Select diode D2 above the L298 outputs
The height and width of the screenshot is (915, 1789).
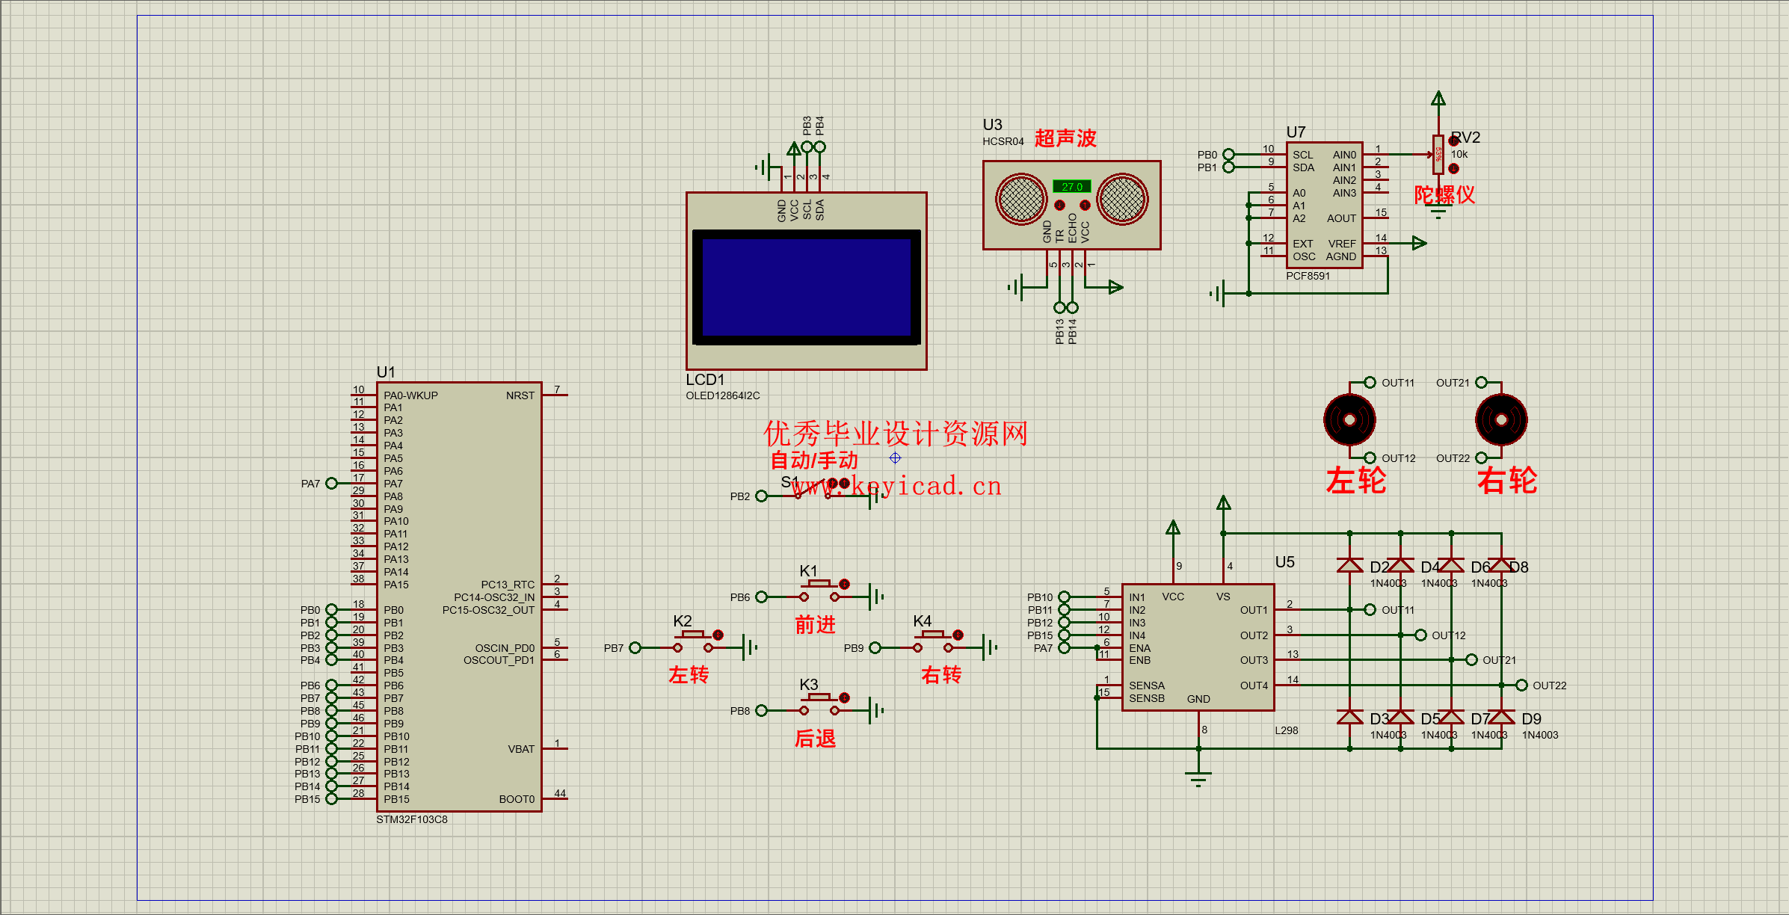1349,565
